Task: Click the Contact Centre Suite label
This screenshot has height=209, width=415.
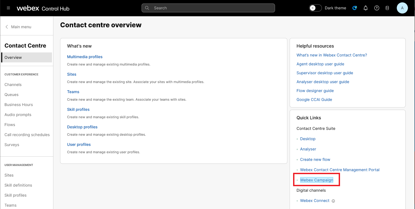Action: 316,128
